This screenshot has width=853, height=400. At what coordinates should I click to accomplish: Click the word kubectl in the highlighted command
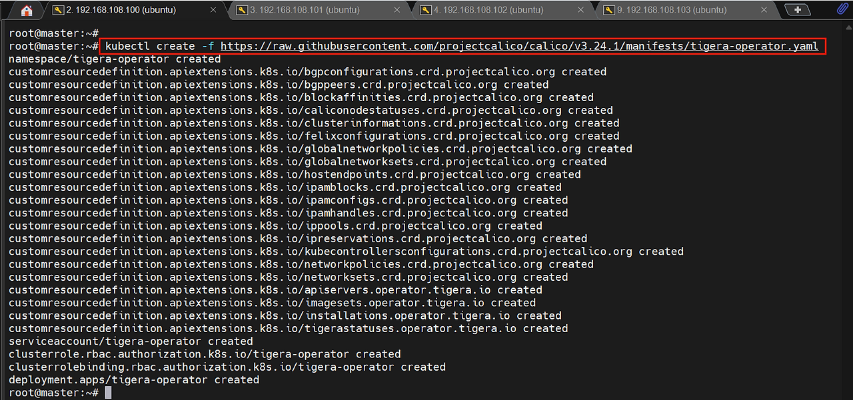127,47
